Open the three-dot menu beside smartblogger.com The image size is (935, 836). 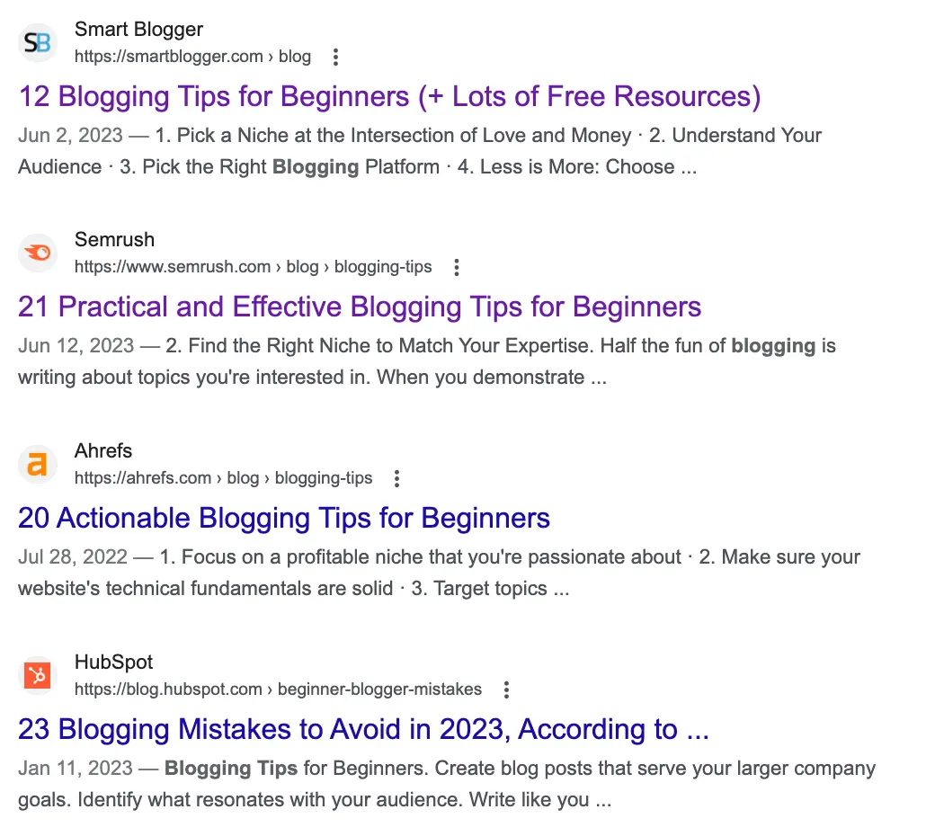[x=335, y=58]
